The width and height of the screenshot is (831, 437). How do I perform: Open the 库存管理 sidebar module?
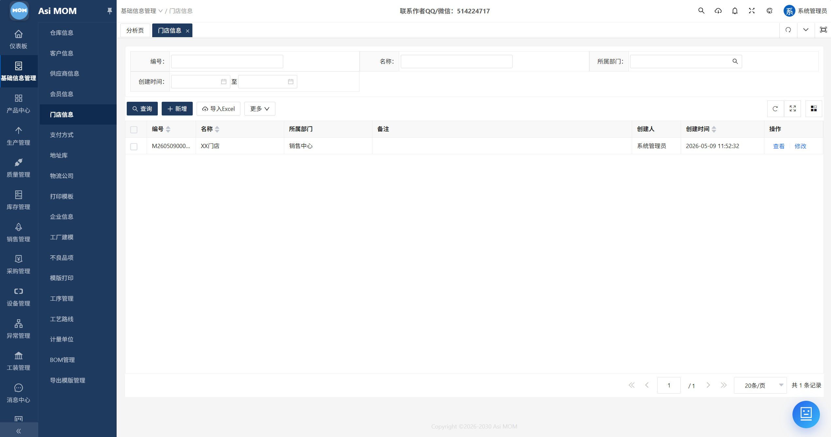[19, 200]
